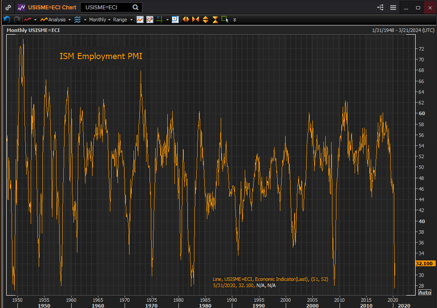The width and height of the screenshot is (437, 308).
Task: Expand horizontal axis with outward arrows icon
Action: tap(186, 20)
